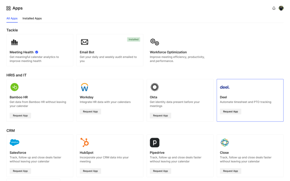This screenshot has width=290, height=181.
Task: Click the Apps grid icon in header
Action: point(8,8)
